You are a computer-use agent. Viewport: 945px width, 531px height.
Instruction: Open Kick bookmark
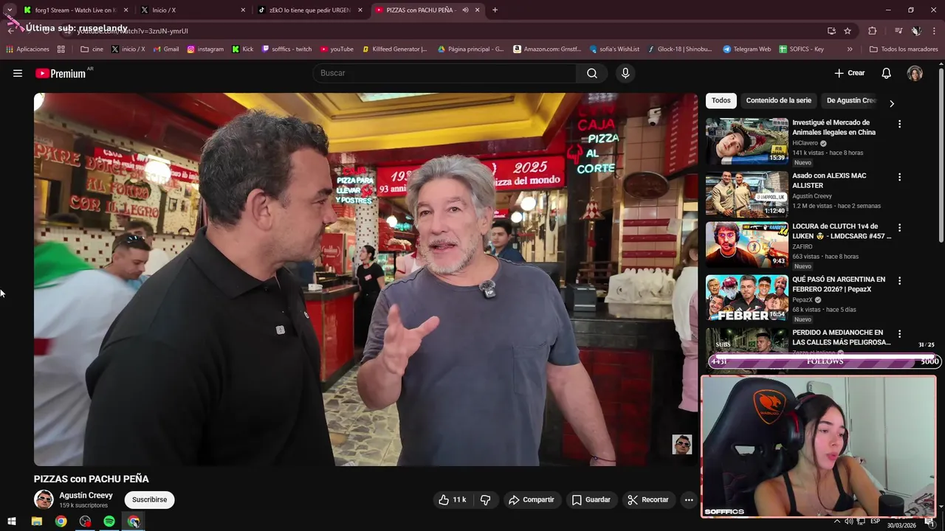click(x=242, y=49)
